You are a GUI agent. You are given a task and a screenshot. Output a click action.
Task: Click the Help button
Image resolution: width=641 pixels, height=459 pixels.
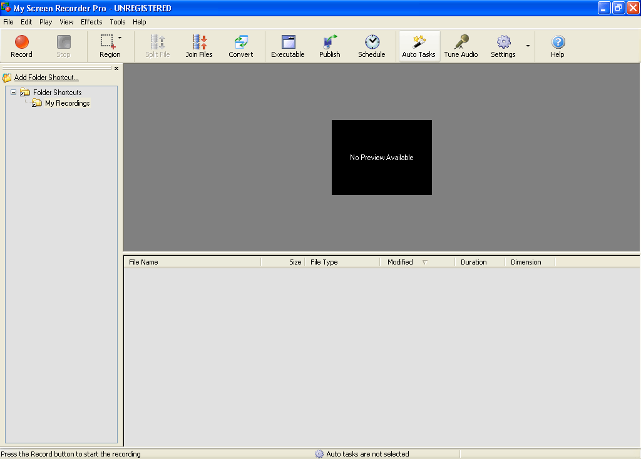pos(557,46)
